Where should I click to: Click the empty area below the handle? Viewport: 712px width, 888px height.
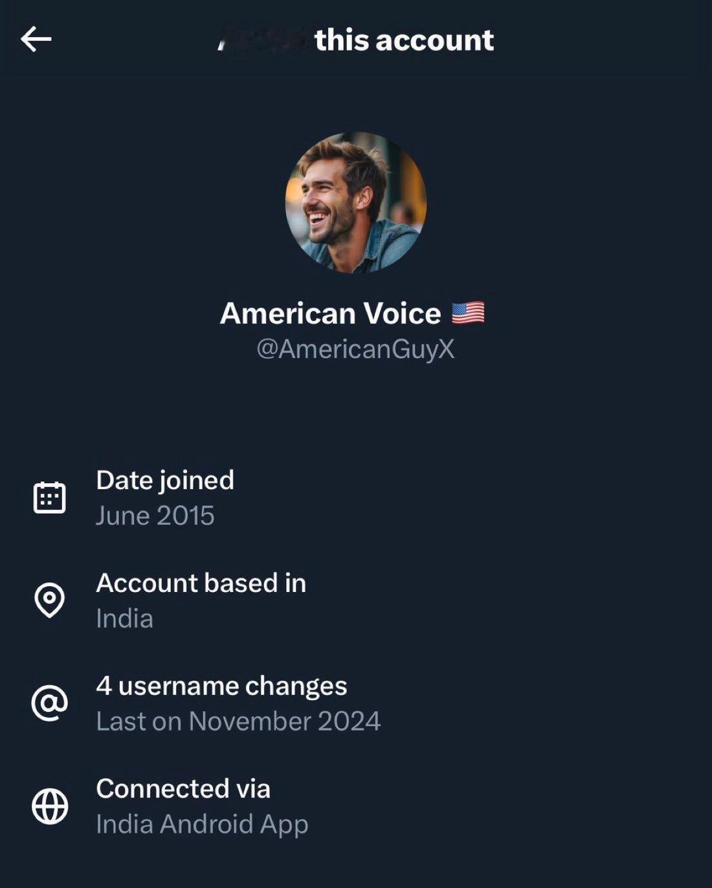coord(356,408)
